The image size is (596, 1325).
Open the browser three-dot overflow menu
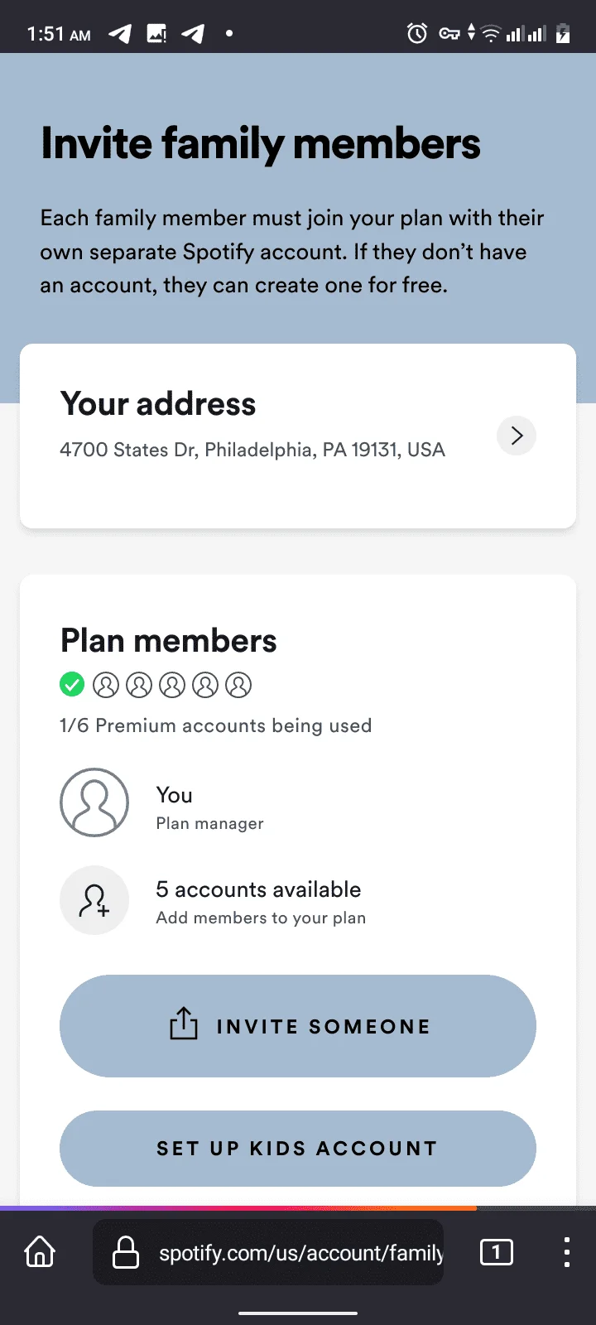(566, 1251)
